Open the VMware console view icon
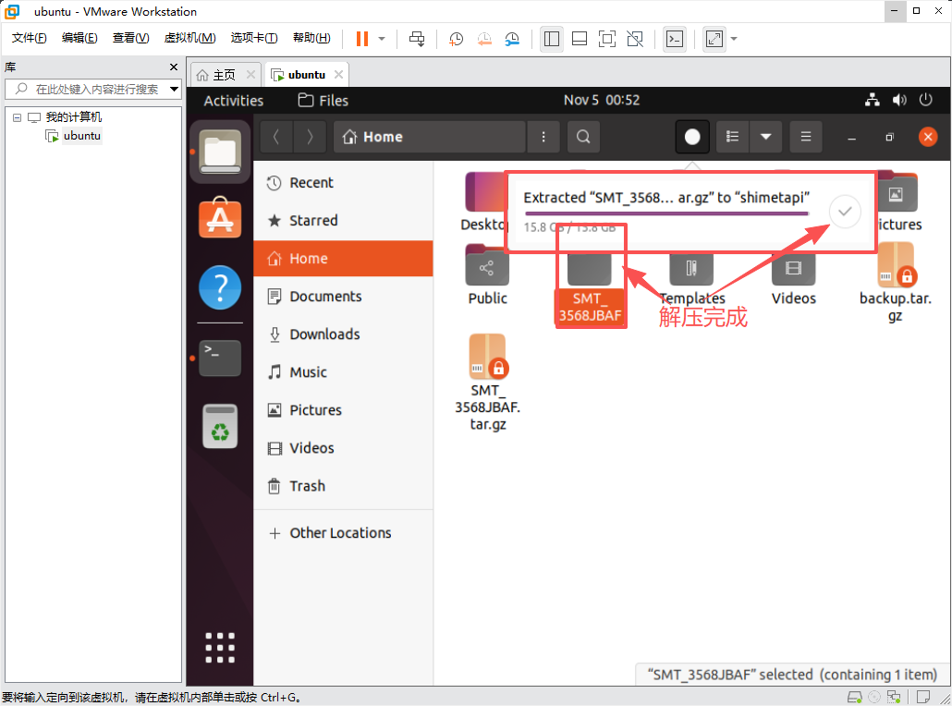The image size is (952, 706). 676,39
